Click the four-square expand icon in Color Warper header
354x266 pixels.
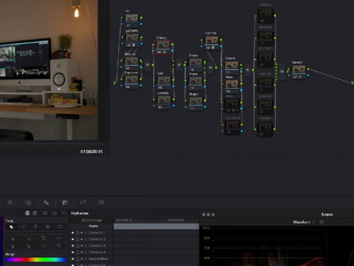tap(45, 213)
